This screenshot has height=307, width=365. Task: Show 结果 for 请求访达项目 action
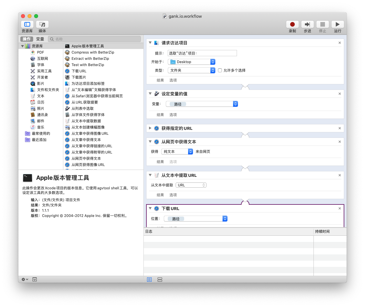[160, 80]
